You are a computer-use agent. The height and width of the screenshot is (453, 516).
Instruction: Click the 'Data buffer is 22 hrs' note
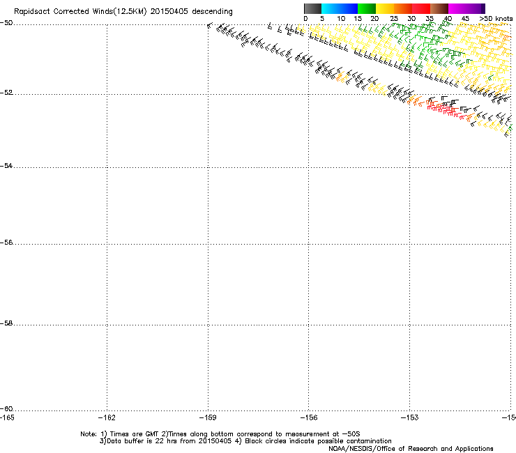point(166,441)
